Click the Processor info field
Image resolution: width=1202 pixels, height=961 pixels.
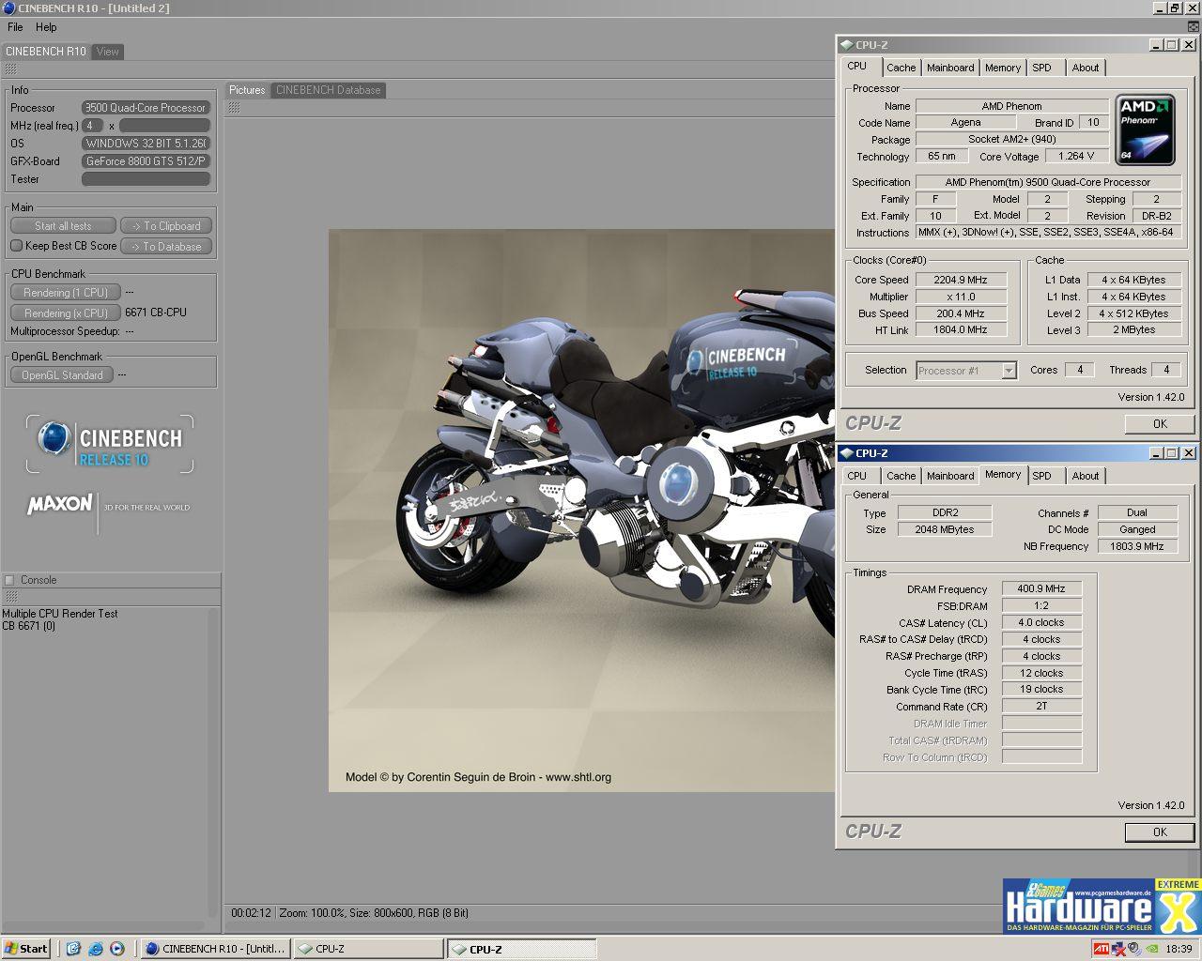point(146,108)
